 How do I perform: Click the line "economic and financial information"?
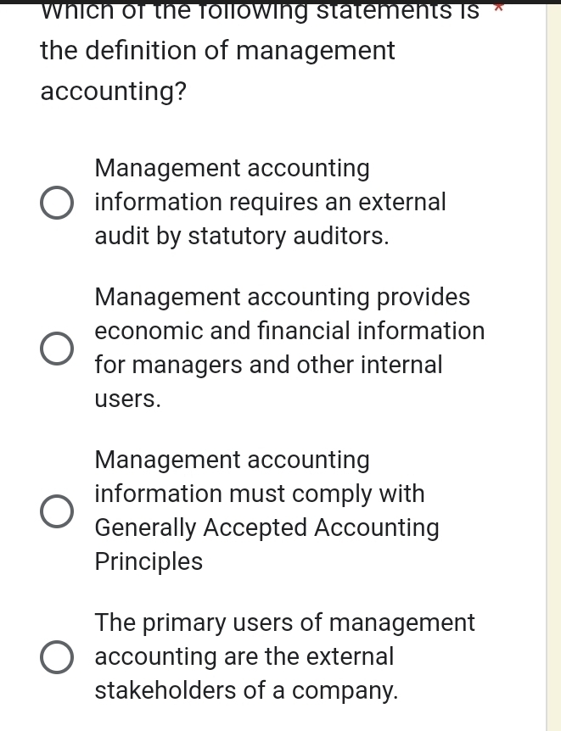[x=289, y=332]
